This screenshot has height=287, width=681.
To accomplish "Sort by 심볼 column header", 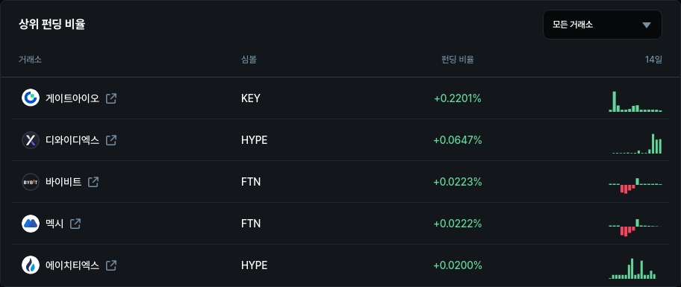I will pos(249,60).
